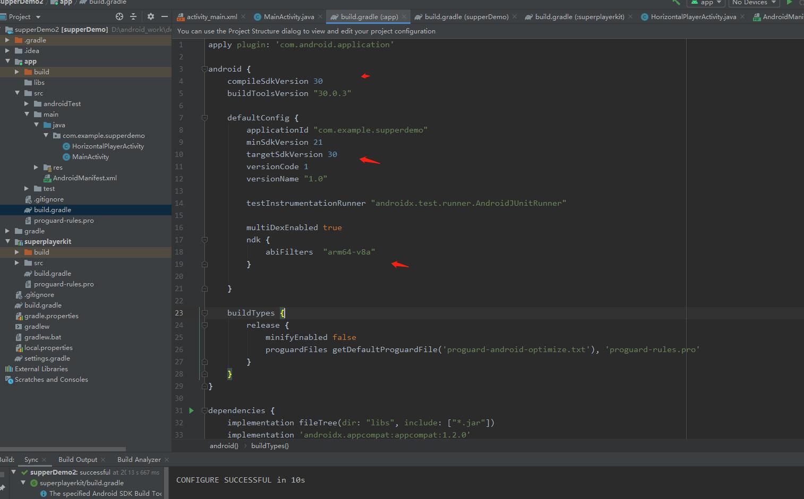Switch to HorizontalPlayerActivity.java tab
The height and width of the screenshot is (499, 804).
coord(694,17)
